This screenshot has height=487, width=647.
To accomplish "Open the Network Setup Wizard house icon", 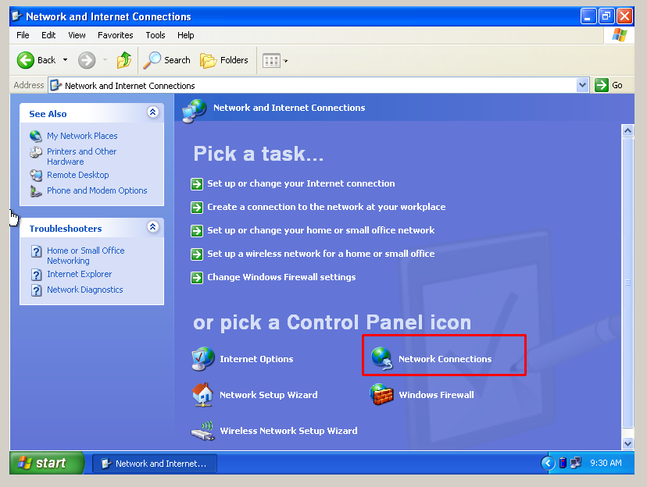I will 202,395.
